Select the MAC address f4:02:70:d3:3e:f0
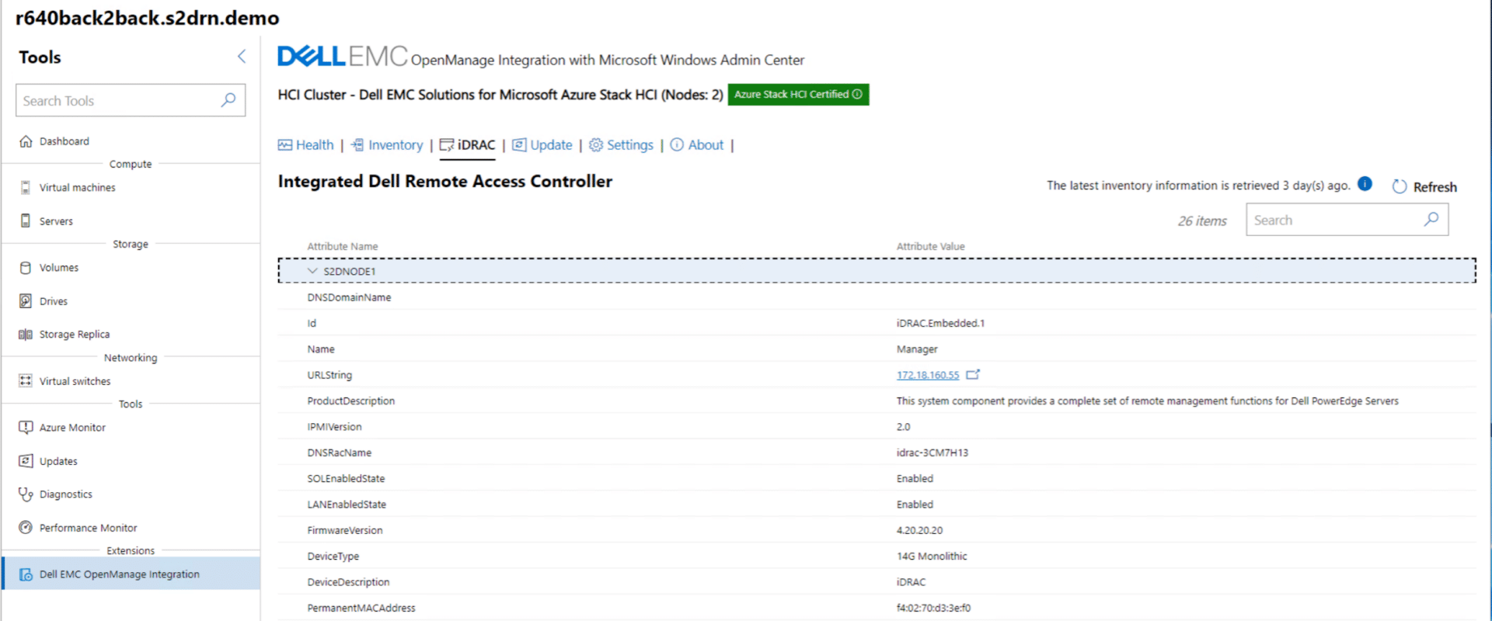 pyautogui.click(x=933, y=608)
